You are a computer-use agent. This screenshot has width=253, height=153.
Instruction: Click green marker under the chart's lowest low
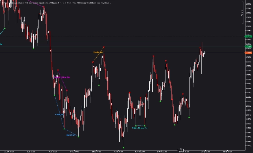click(x=124, y=148)
